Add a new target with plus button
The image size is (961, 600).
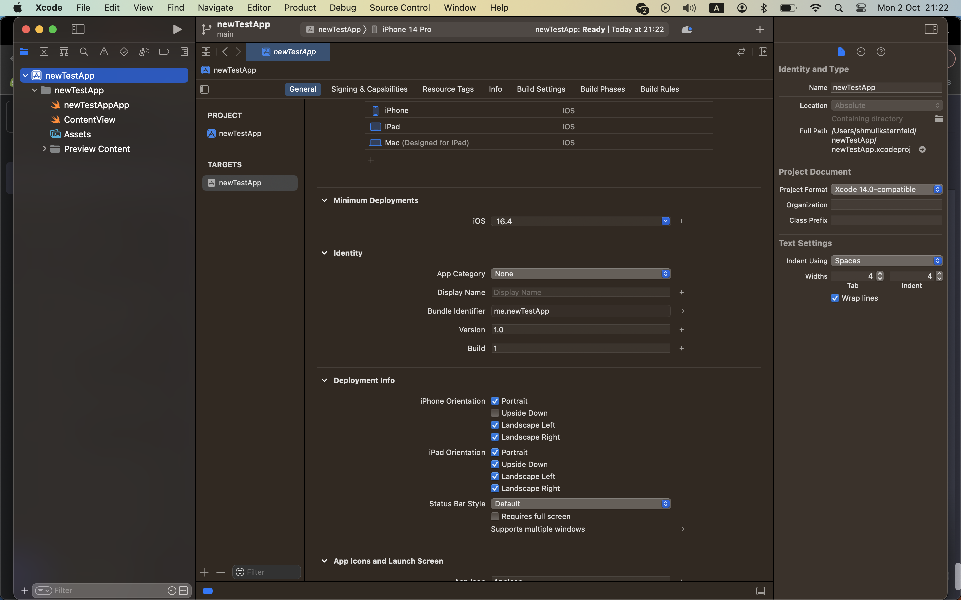204,572
